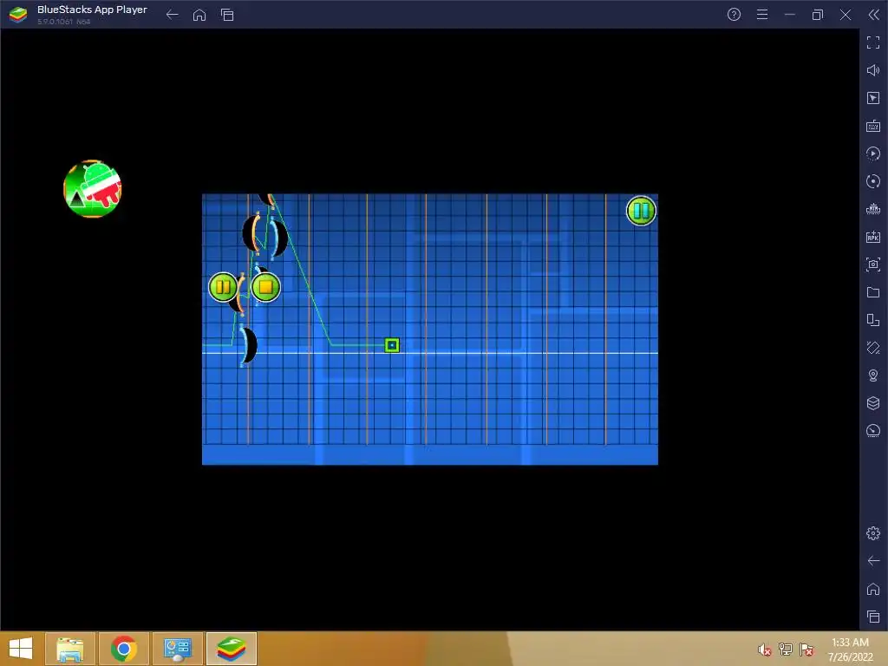Open the hamburger menu in title bar
The width and height of the screenshot is (888, 666).
tap(762, 15)
